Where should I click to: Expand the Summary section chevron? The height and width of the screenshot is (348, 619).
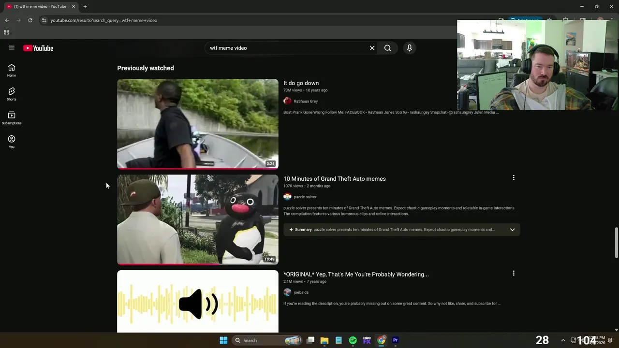click(x=512, y=230)
